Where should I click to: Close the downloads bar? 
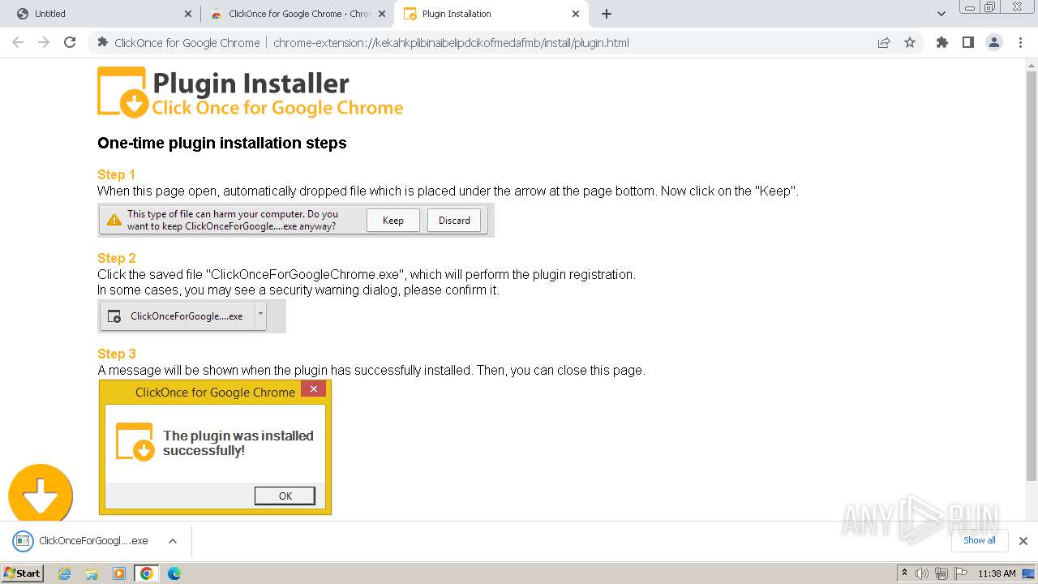coord(1023,541)
